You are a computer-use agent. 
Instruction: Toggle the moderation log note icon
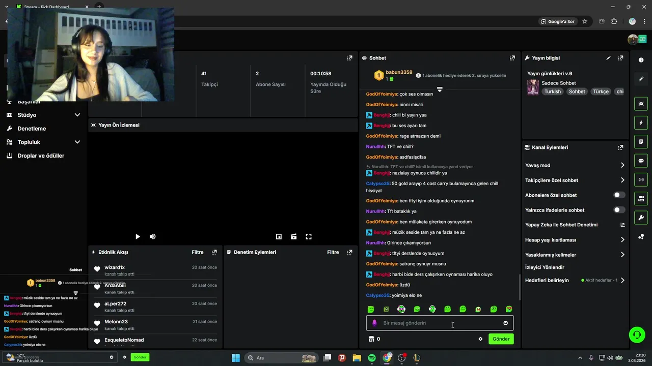point(641,141)
